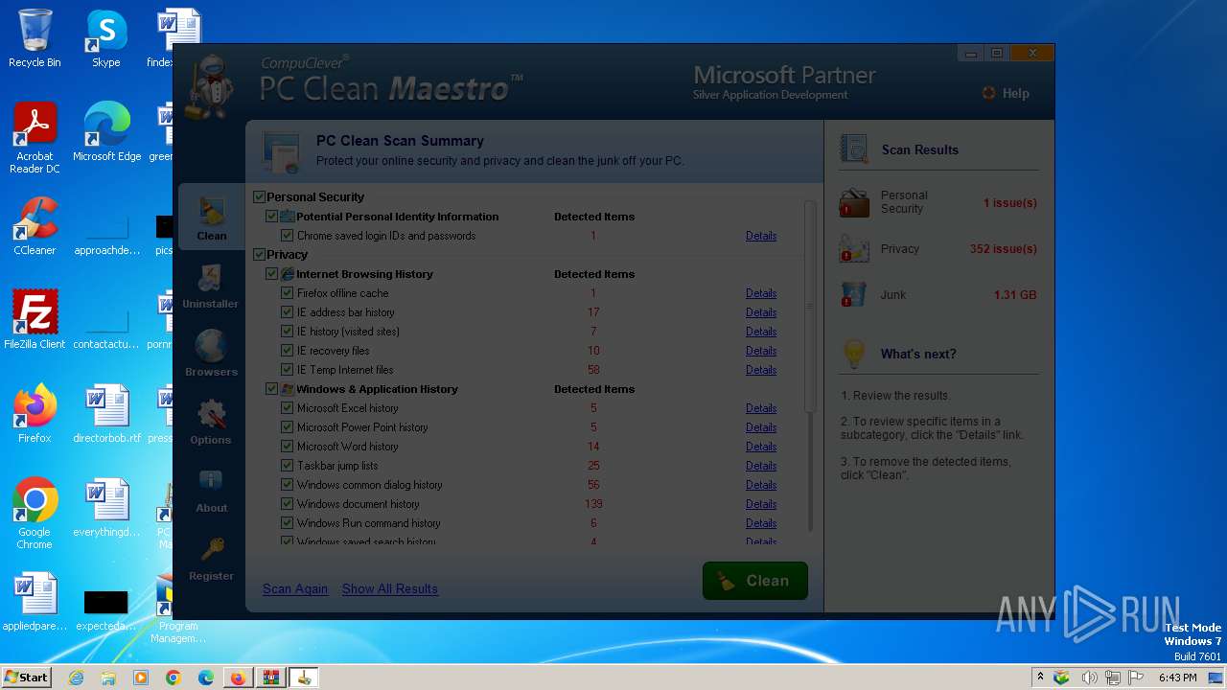Uncheck IE Temp Internet files
The image size is (1227, 690).
287,370
